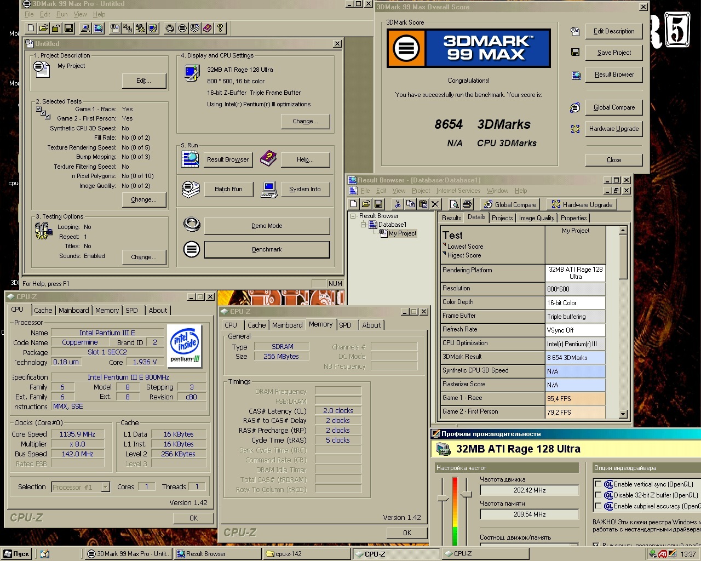Click the Batch Run button

click(228, 189)
